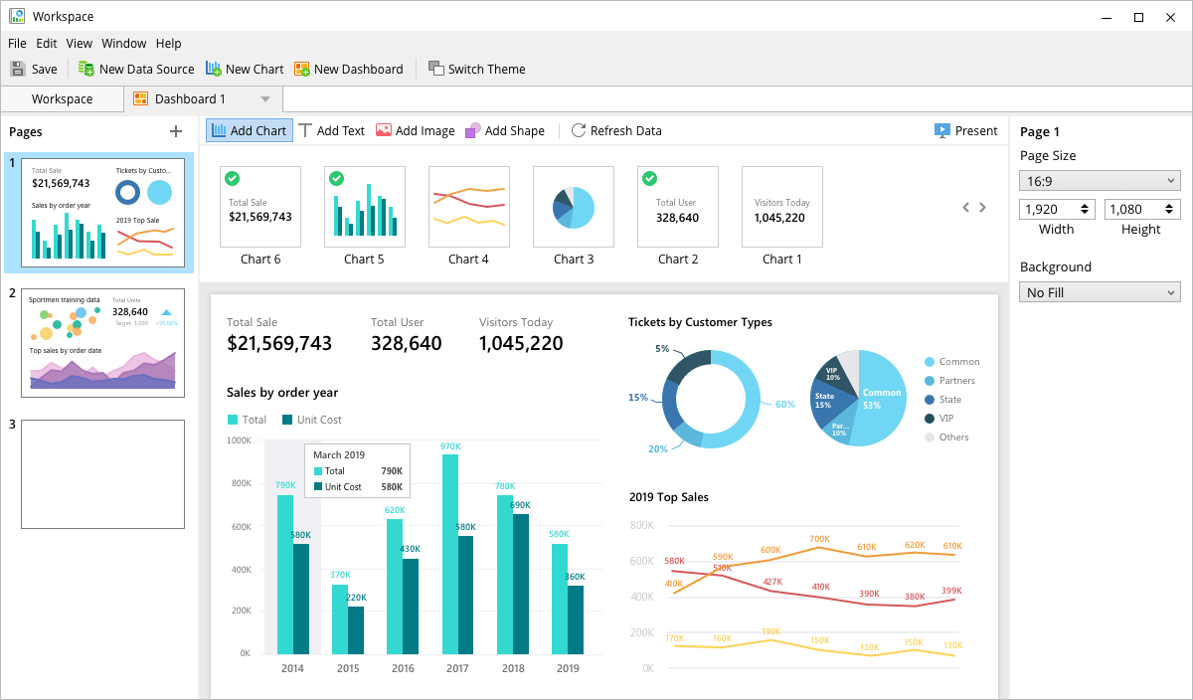This screenshot has height=700, width=1193.
Task: Open the Page Size dropdown
Action: [x=1100, y=181]
